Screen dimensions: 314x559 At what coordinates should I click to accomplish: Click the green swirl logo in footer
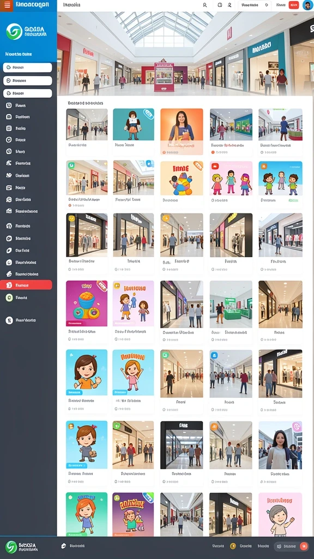click(11, 547)
